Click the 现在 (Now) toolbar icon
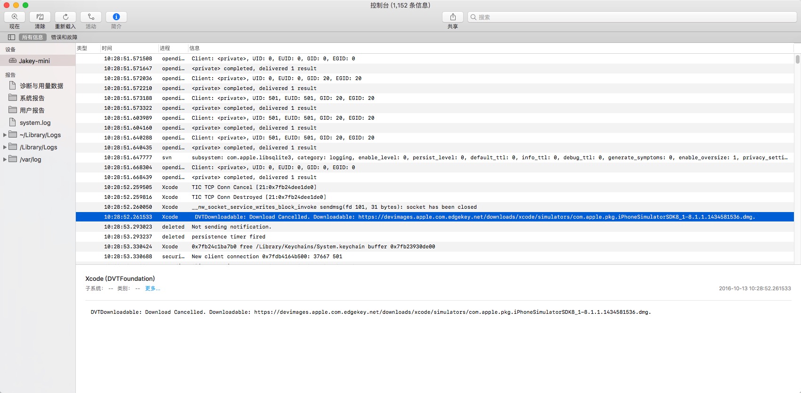This screenshot has width=801, height=393. 15,17
